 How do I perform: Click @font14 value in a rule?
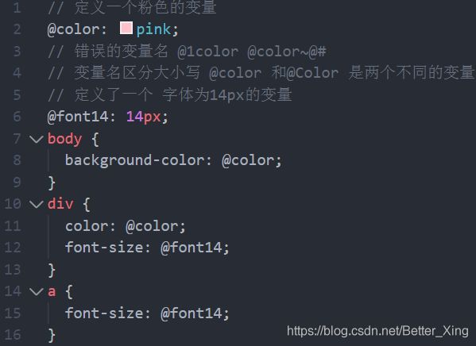[192, 313]
